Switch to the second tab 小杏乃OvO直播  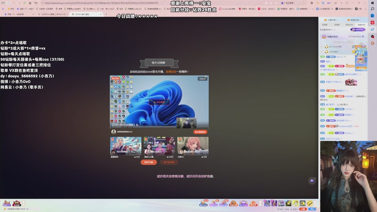tap(53, 14)
